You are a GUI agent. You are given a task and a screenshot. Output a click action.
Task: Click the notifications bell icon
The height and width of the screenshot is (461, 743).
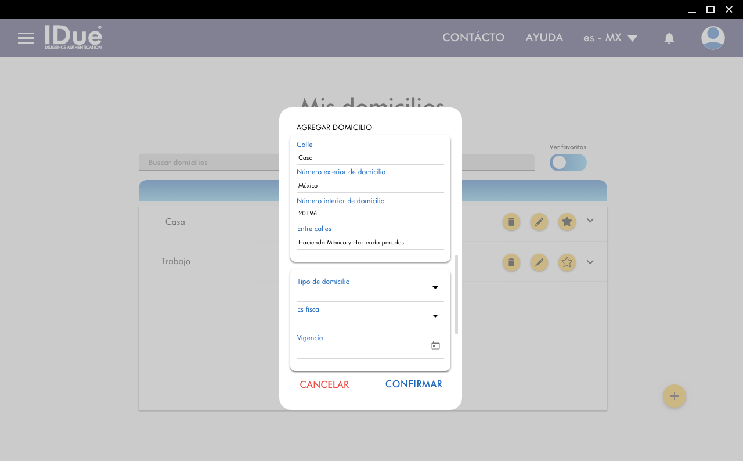click(x=669, y=38)
